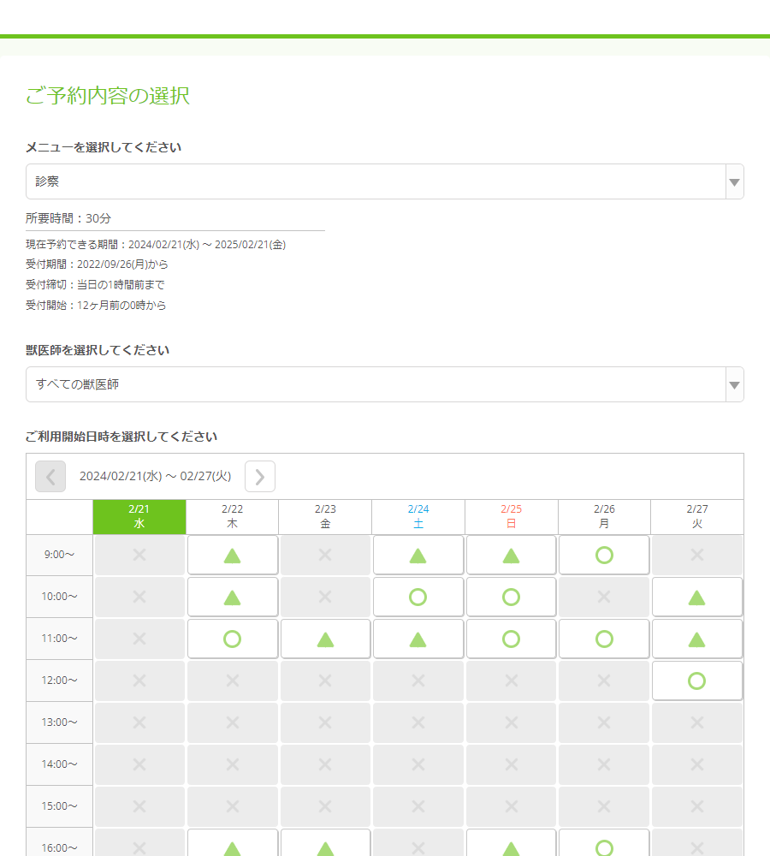Select the △ slot on Saturday 2/24 at 9:00
The width and height of the screenshot is (770, 856).
point(418,555)
